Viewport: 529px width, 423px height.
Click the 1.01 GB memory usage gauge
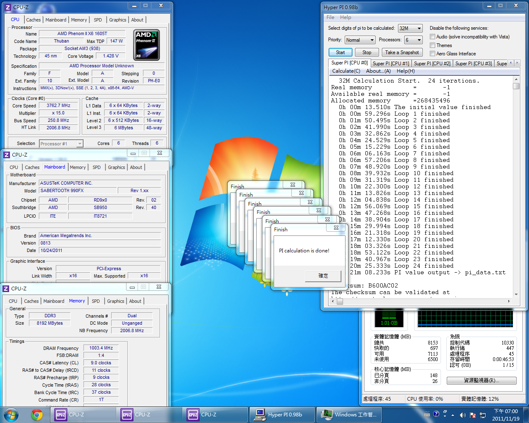[x=389, y=318]
